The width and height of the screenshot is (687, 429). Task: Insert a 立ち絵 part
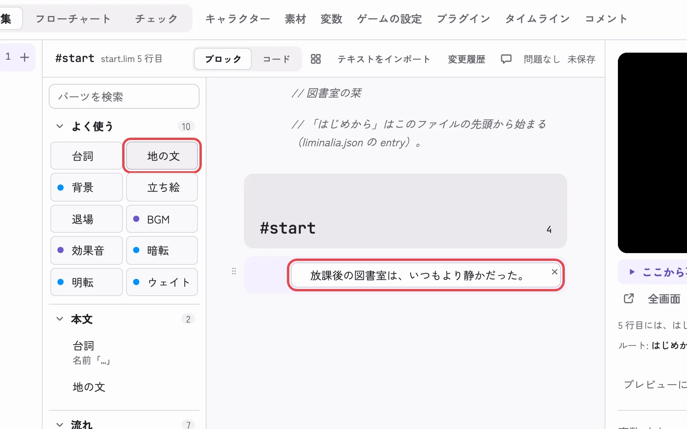pyautogui.click(x=162, y=188)
